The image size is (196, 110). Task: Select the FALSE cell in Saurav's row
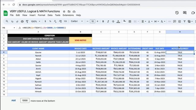point(180,65)
